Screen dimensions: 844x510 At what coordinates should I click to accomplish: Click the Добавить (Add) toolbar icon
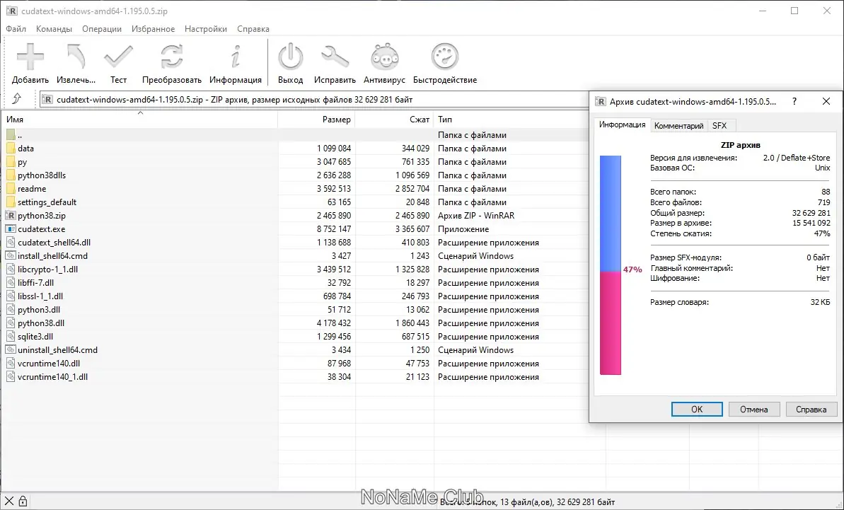coord(30,57)
